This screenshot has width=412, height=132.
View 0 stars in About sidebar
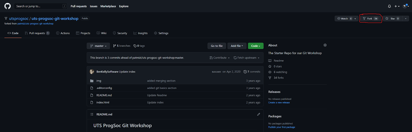(275, 66)
